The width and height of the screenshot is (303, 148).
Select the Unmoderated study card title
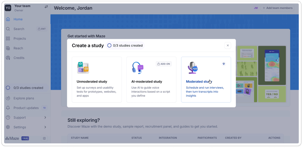[92, 82]
